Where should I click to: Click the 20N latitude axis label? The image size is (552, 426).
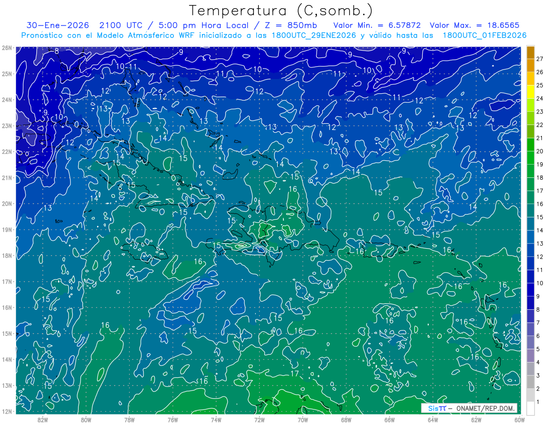point(6,204)
